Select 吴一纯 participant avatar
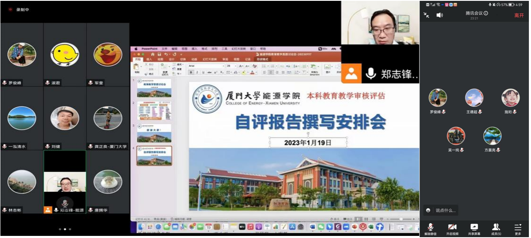The image size is (531, 238). click(x=456, y=136)
